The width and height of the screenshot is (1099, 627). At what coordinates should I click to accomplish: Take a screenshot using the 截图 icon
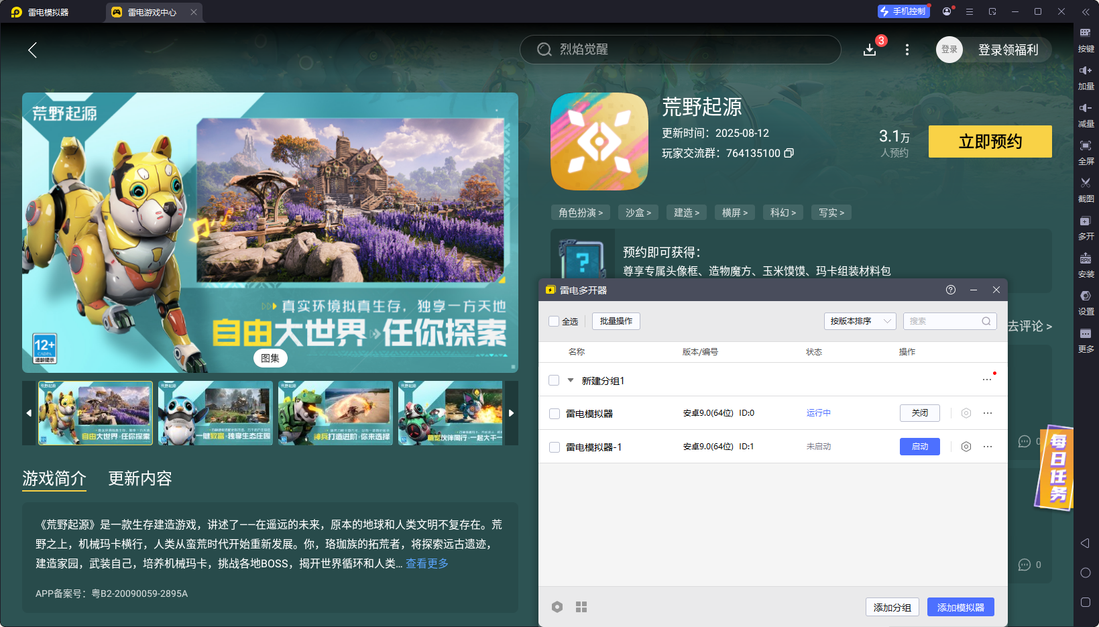(1086, 189)
